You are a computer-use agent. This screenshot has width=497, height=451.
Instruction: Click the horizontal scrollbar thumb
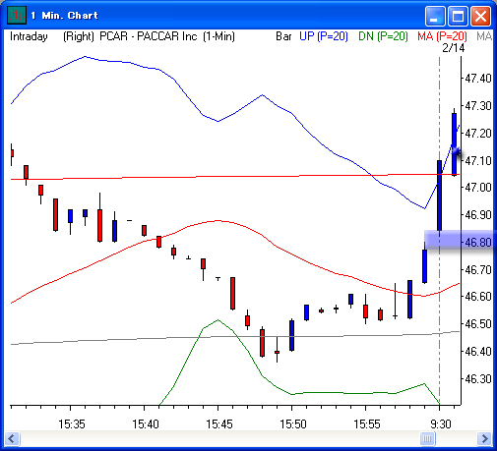coord(427,438)
